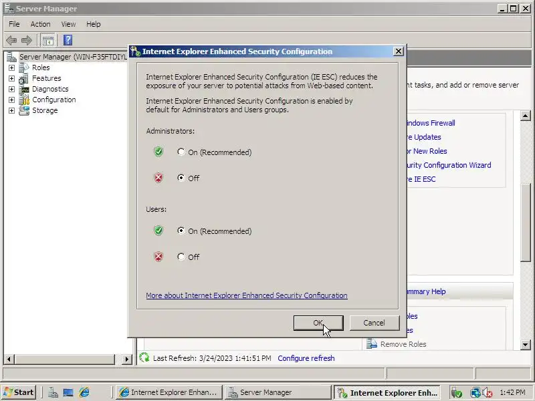Expand the Configuration tree node
This screenshot has height=401, width=535.
(11, 100)
